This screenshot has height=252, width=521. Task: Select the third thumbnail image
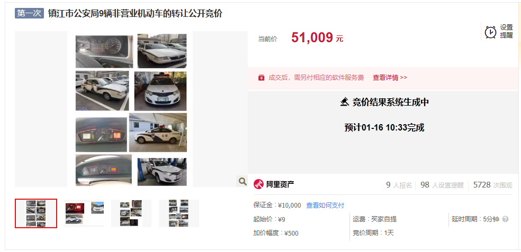point(131,213)
